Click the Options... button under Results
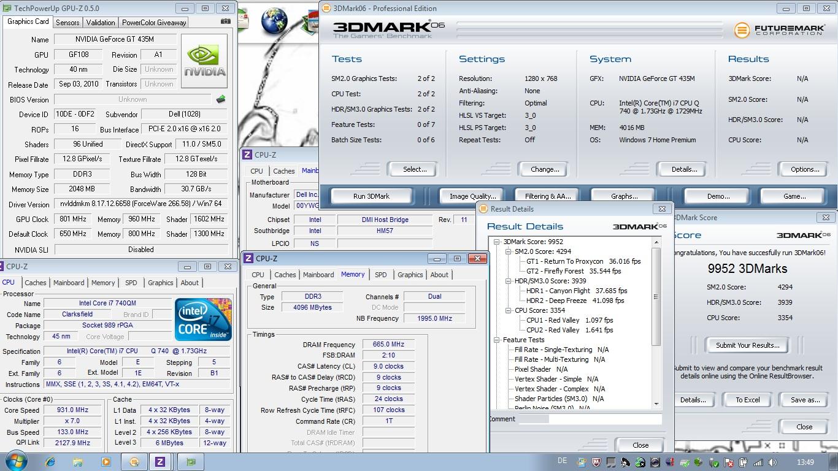Screen dimensions: 838x471 point(805,169)
